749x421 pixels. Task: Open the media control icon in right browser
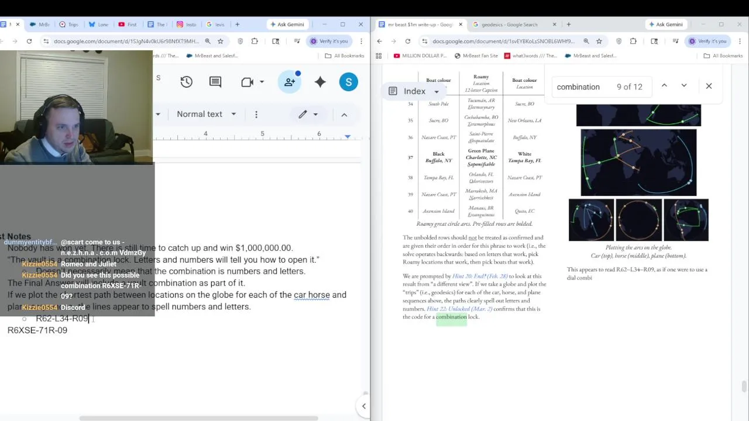point(675,41)
